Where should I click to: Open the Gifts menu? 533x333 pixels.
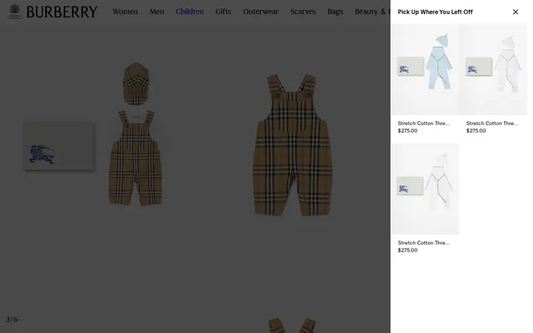coord(223,12)
